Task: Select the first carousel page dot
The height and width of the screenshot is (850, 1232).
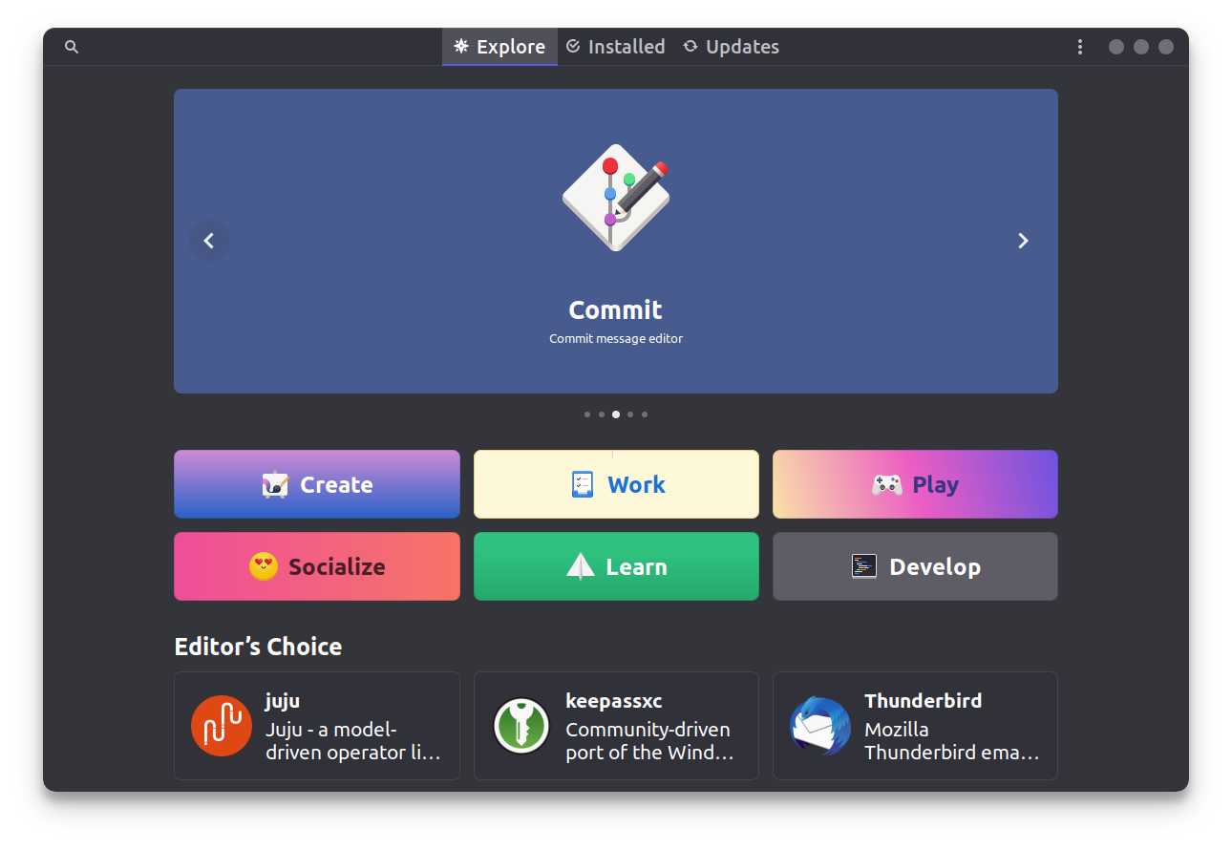Action: click(587, 414)
